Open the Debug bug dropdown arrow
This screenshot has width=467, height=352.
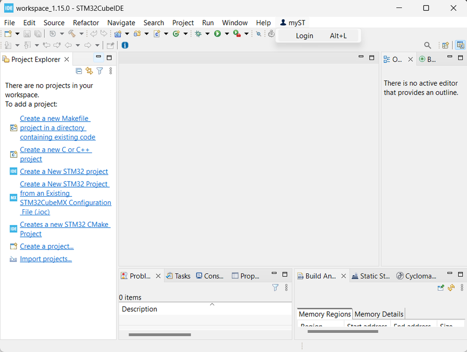[207, 34]
